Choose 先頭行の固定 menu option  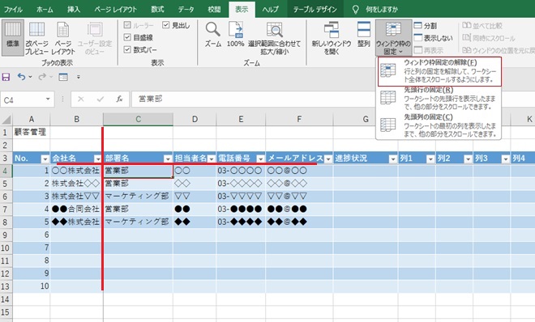coord(439,99)
